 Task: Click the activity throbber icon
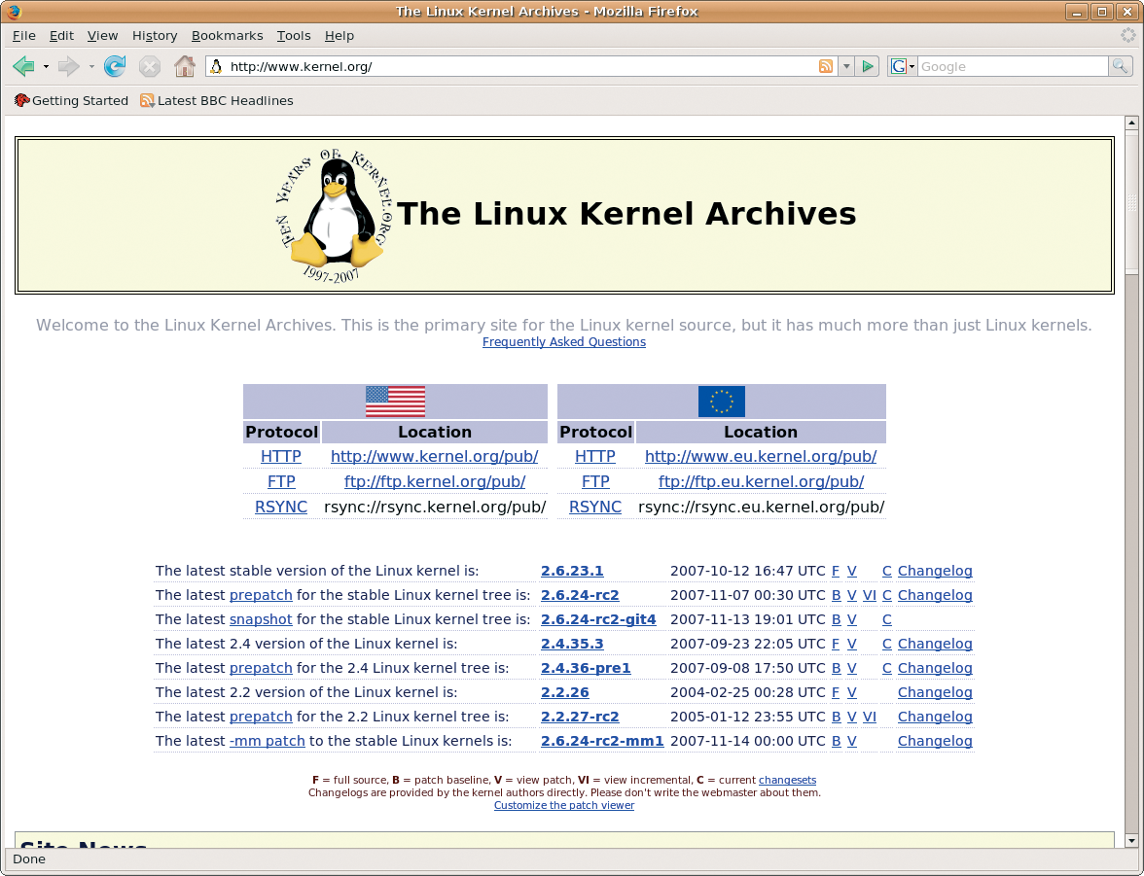[1128, 35]
